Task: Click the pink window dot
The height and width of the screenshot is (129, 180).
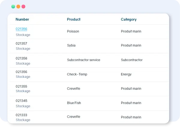Action: click(x=23, y=6)
